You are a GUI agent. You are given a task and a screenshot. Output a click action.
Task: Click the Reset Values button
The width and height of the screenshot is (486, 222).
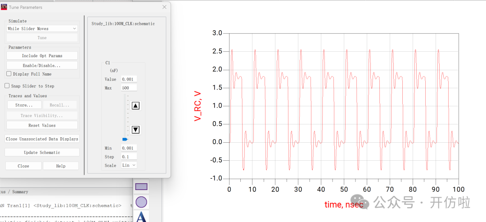click(x=42, y=125)
